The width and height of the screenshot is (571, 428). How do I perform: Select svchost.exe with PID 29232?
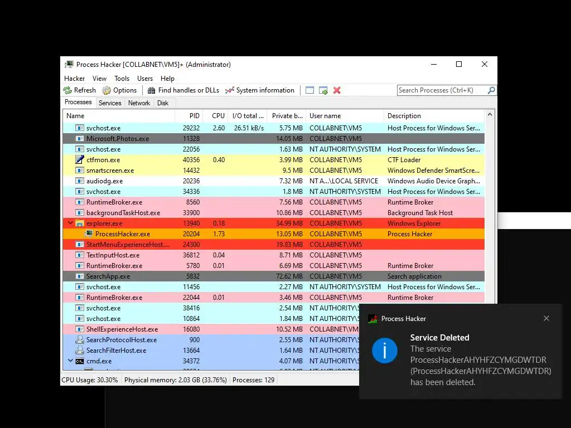[x=273, y=128]
